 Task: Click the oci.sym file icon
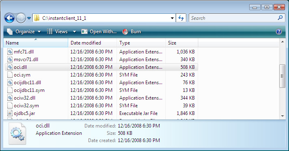(x=10, y=75)
